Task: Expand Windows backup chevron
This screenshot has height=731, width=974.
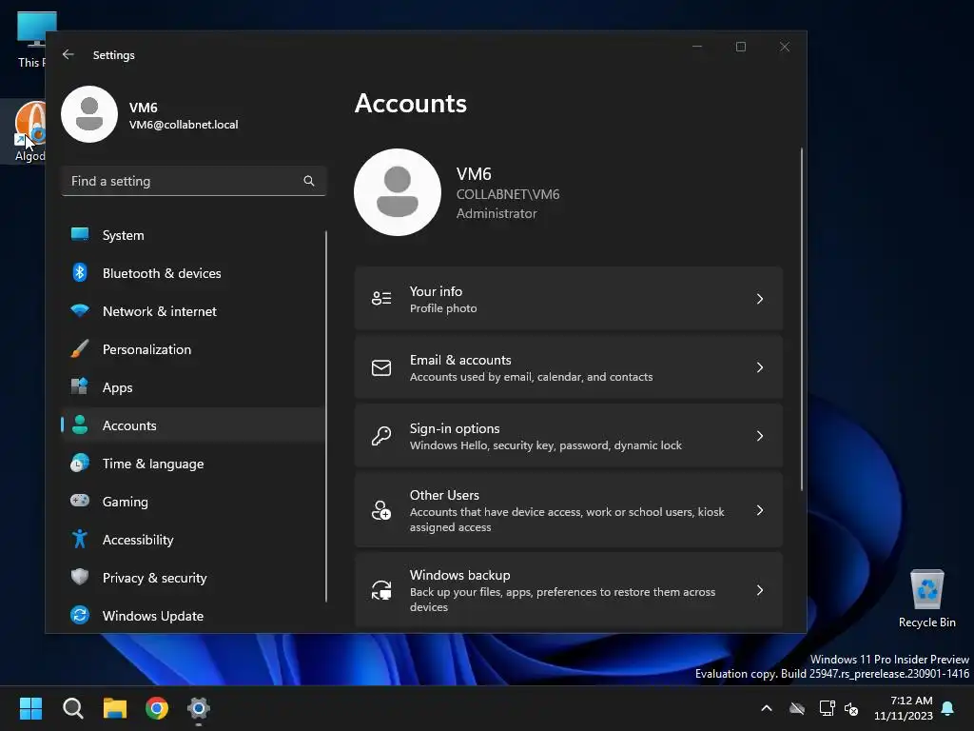Action: [760, 590]
